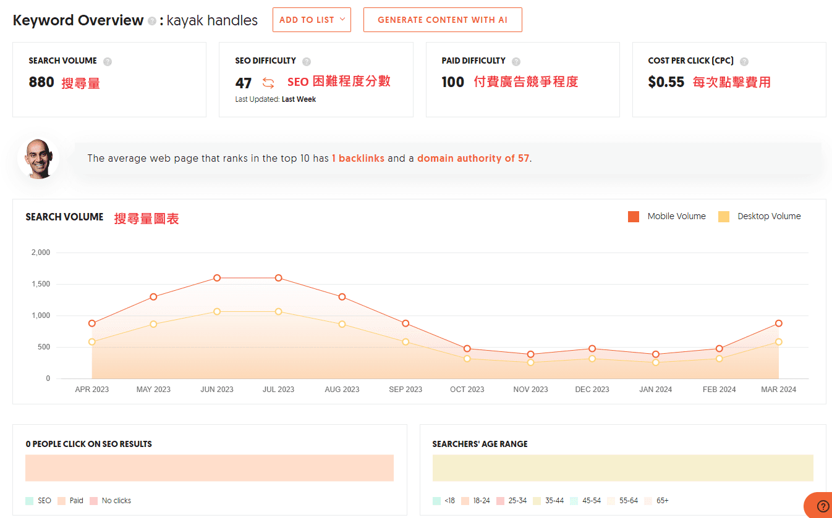Toggle Mobile Volume legend swatch

[x=633, y=217]
